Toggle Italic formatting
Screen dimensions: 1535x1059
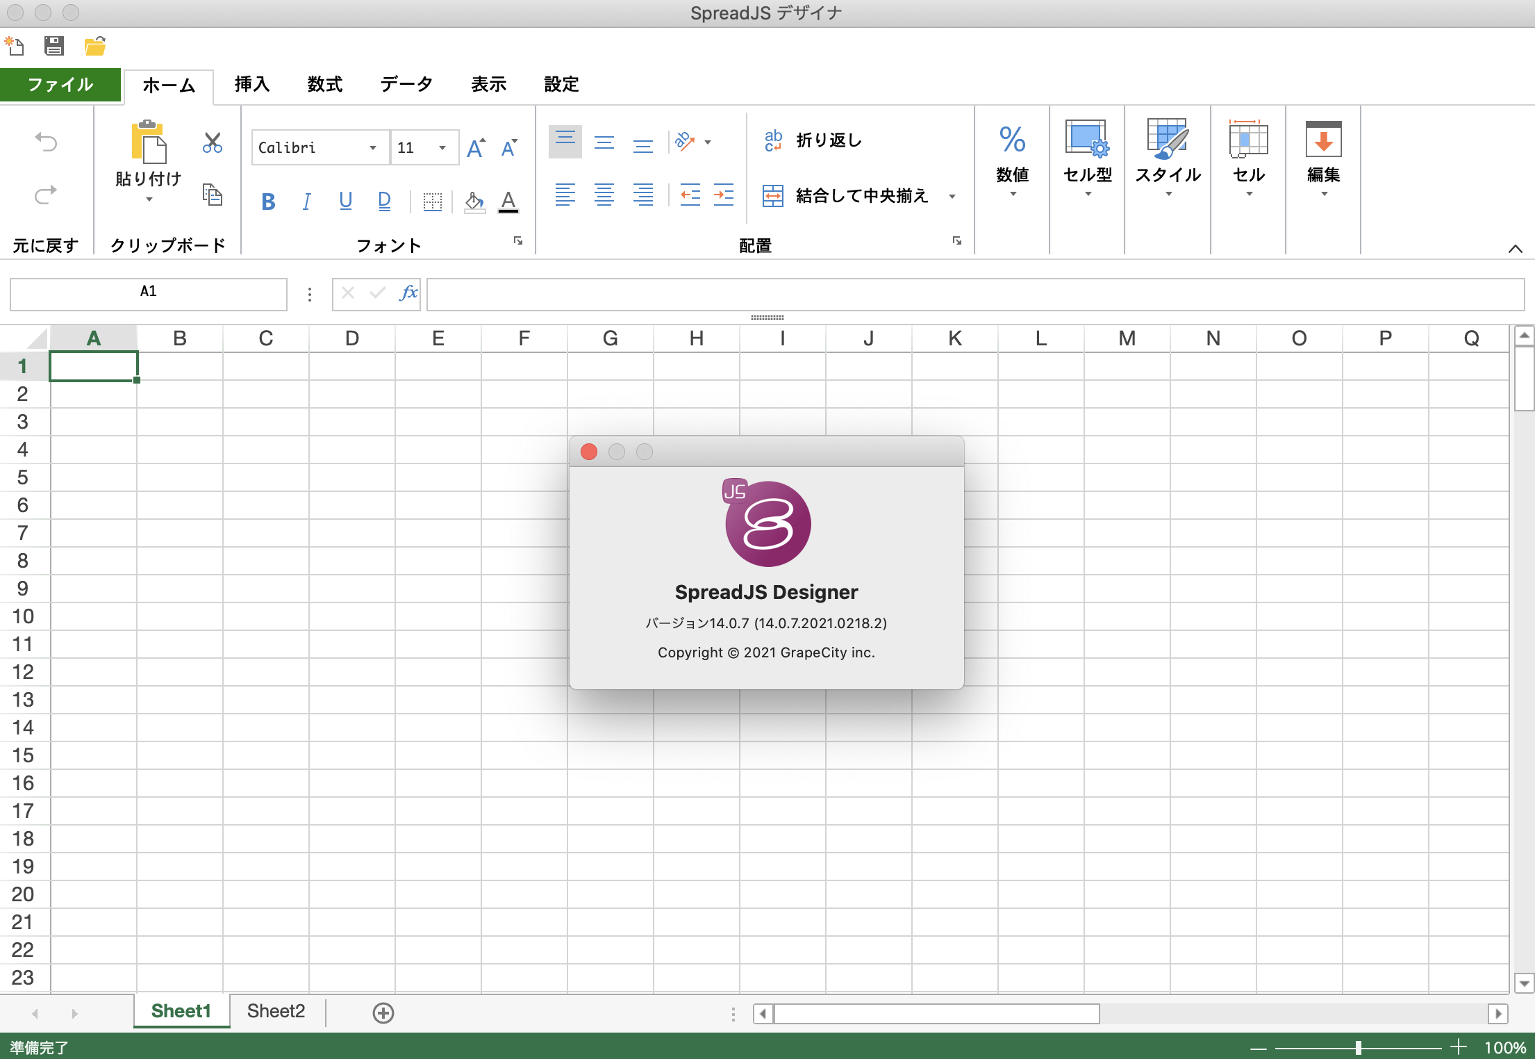click(x=306, y=202)
